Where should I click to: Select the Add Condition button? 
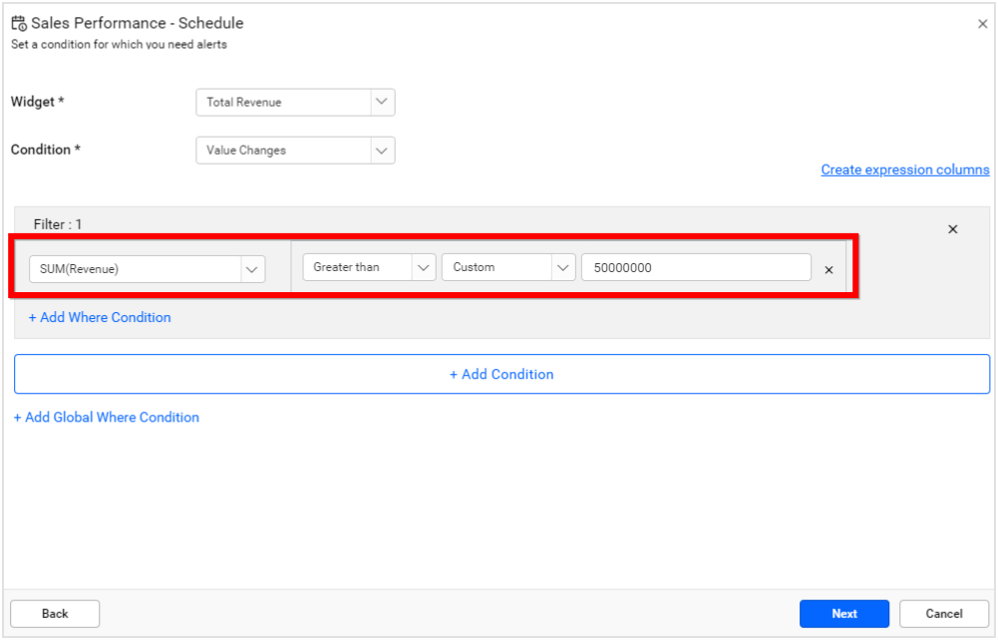500,374
